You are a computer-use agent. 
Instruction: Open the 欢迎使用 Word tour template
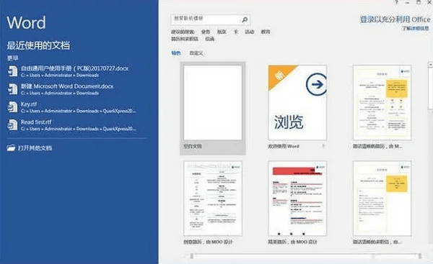[x=297, y=103]
